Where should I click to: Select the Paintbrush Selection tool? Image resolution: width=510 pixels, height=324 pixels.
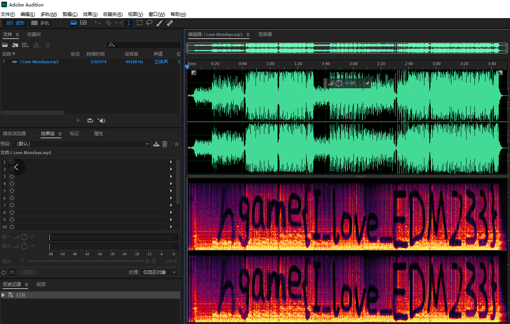[159, 23]
